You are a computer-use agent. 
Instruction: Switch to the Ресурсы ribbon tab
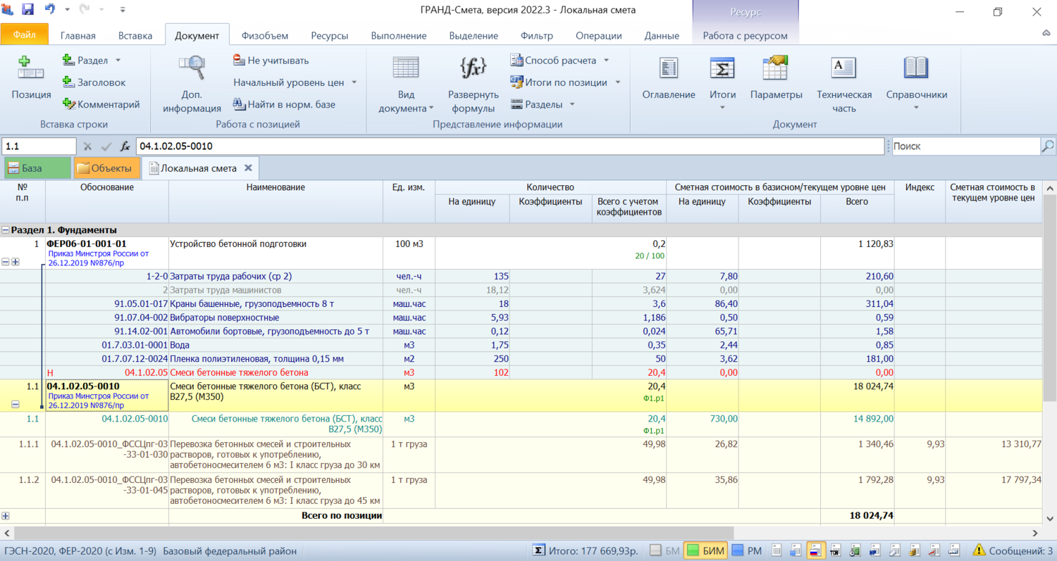[329, 36]
